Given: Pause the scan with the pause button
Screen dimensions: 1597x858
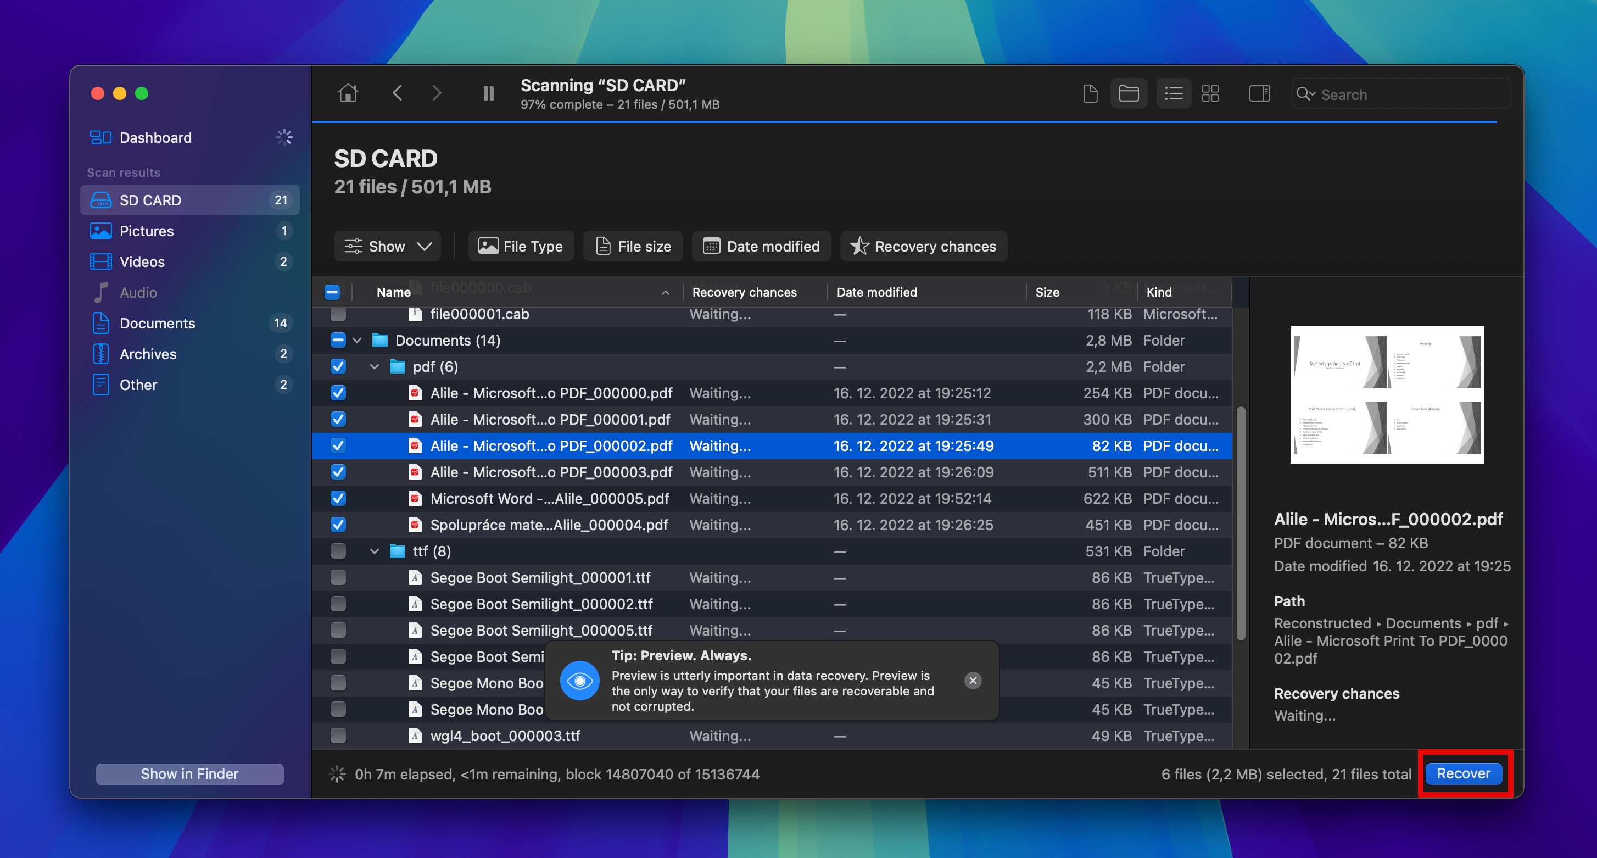Looking at the screenshot, I should coord(489,93).
